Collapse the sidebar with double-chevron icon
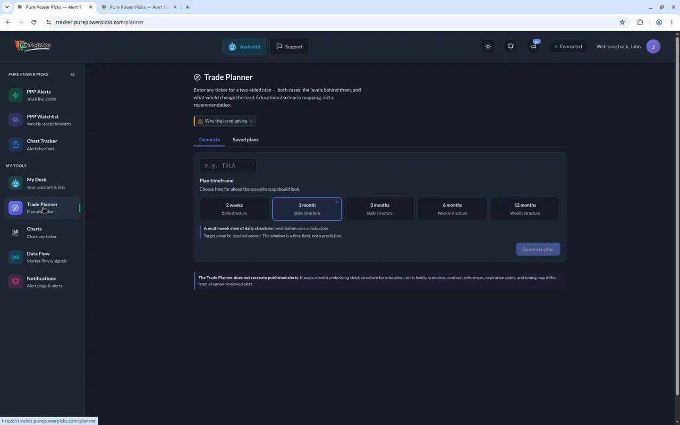 [73, 75]
